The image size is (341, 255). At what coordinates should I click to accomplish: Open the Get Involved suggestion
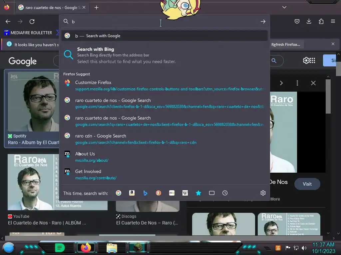point(165,174)
